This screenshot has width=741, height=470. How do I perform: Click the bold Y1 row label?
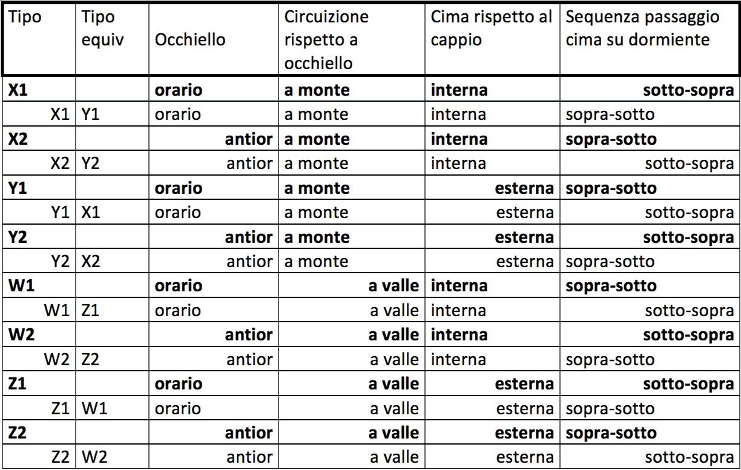(x=19, y=188)
